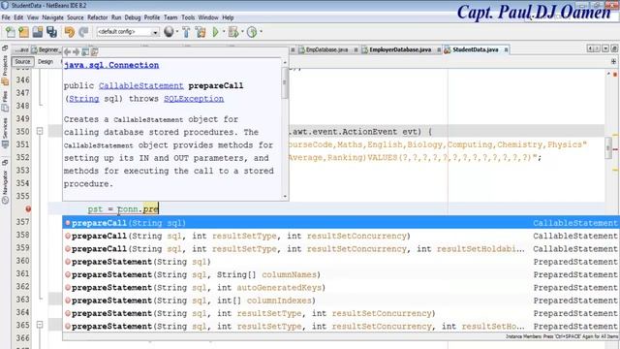
Task: Open the default config combo box
Action: [x=128, y=32]
